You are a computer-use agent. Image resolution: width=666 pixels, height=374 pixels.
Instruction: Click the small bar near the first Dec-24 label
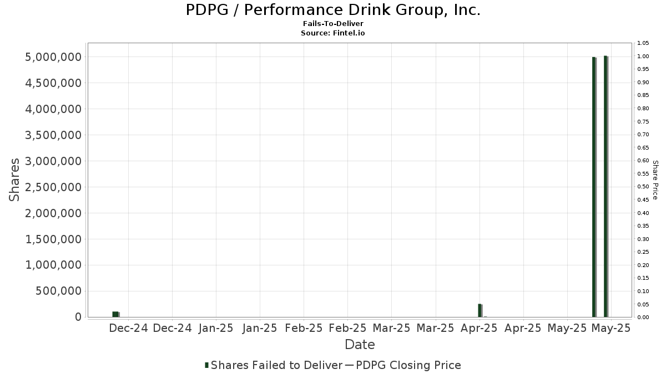(115, 314)
